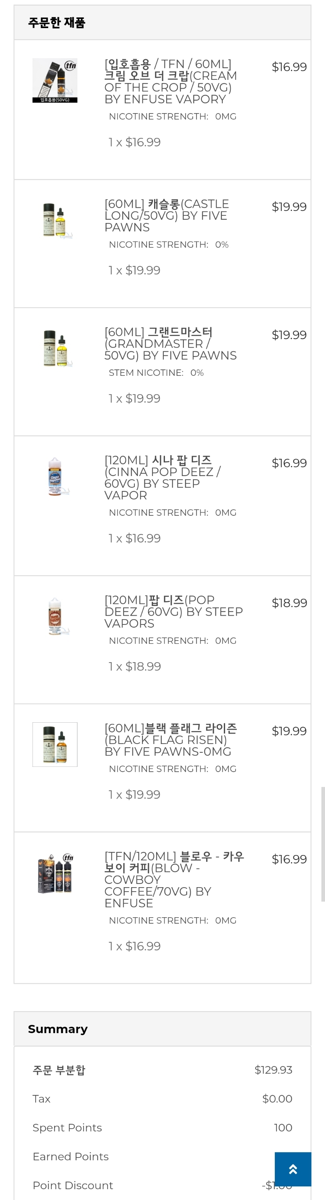The image size is (325, 1200).
Task: Click the Castle Long bottle thumbnail image
Action: pyautogui.click(x=55, y=220)
